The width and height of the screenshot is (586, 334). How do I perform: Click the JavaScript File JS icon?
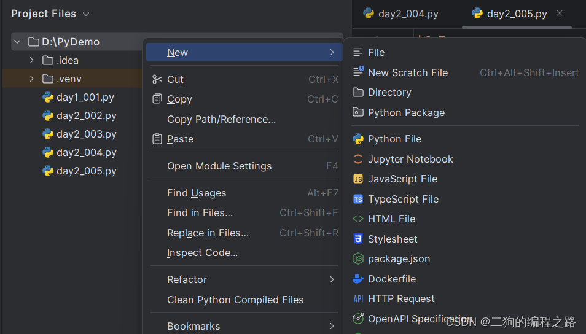[358, 179]
